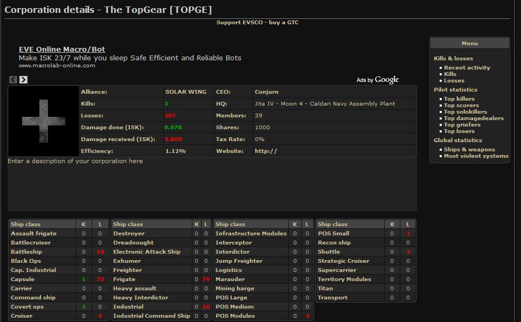The width and height of the screenshot is (521, 322).
Task: Click the Ads by Google label
Action: [x=378, y=80]
